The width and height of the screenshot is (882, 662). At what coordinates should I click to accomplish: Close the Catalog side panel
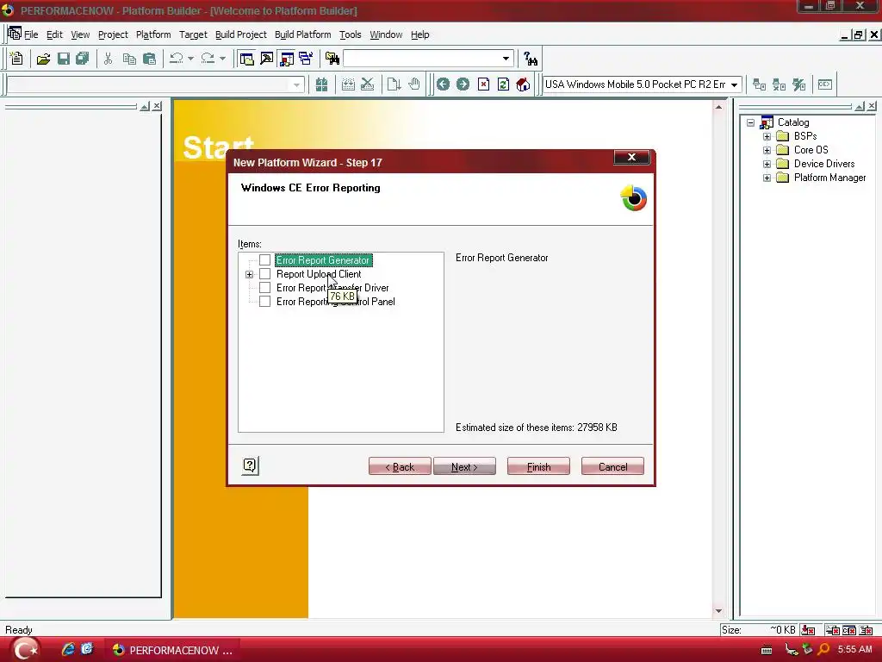pos(872,106)
